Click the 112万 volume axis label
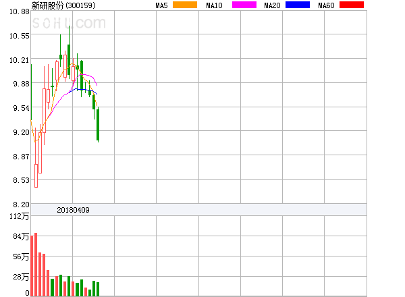 [20, 216]
